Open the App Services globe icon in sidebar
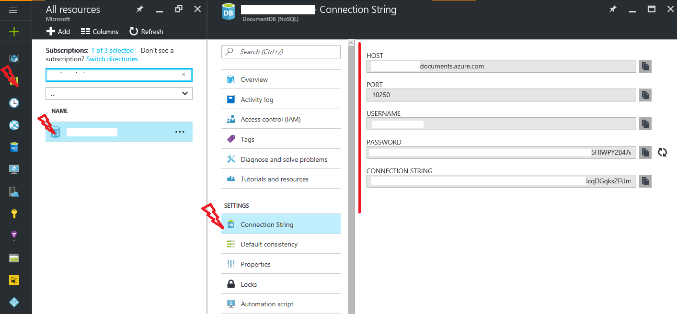The image size is (677, 314). [x=14, y=125]
